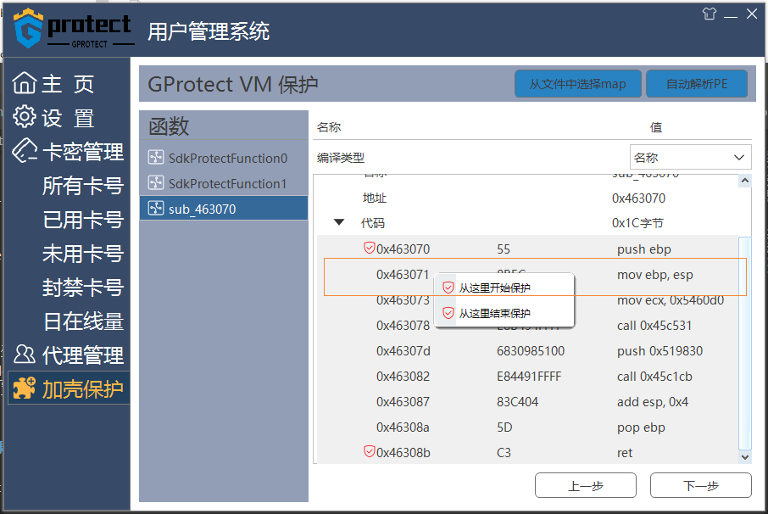Click bytes E84491FFFF

(529, 377)
